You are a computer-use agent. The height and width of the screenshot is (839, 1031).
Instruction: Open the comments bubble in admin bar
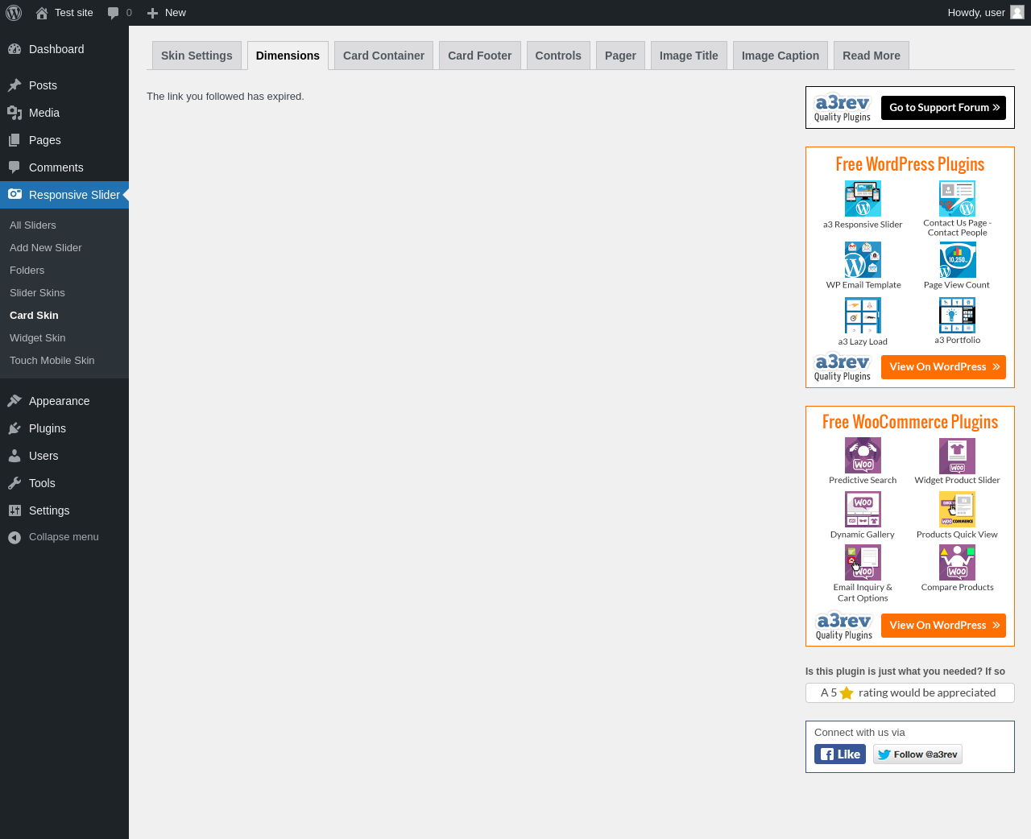point(114,13)
